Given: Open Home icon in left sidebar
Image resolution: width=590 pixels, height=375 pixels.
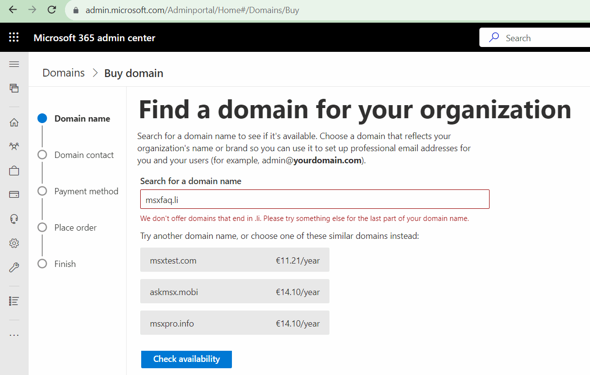Looking at the screenshot, I should click(14, 123).
